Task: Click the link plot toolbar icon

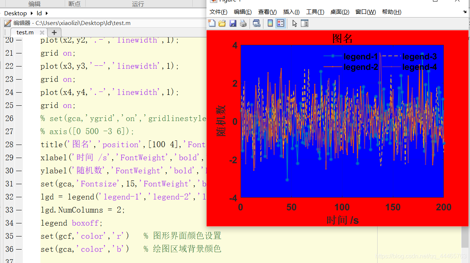Action: point(257,24)
